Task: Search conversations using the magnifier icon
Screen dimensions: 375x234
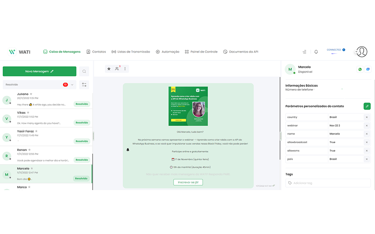Action: tap(84, 71)
